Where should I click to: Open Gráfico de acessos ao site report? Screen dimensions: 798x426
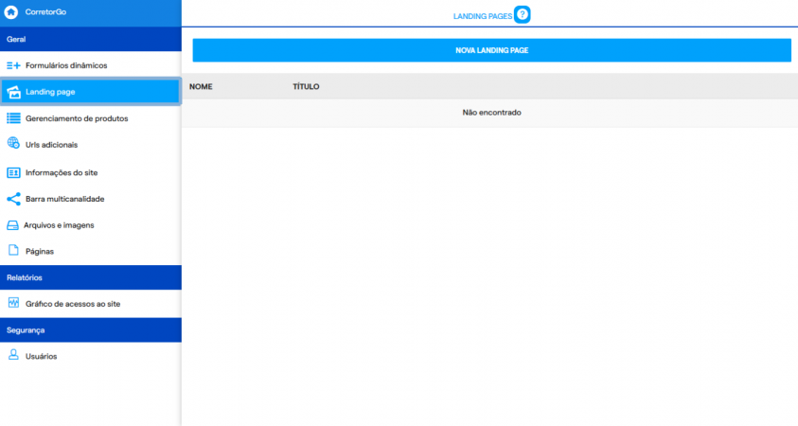pyautogui.click(x=91, y=304)
